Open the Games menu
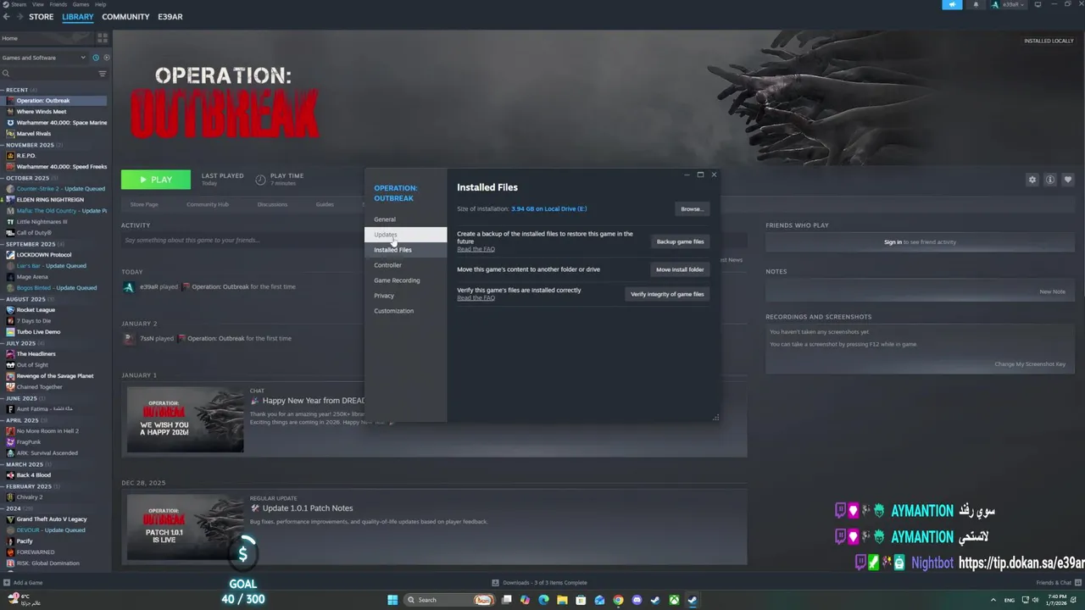Viewport: 1085px width, 610px height. [81, 4]
